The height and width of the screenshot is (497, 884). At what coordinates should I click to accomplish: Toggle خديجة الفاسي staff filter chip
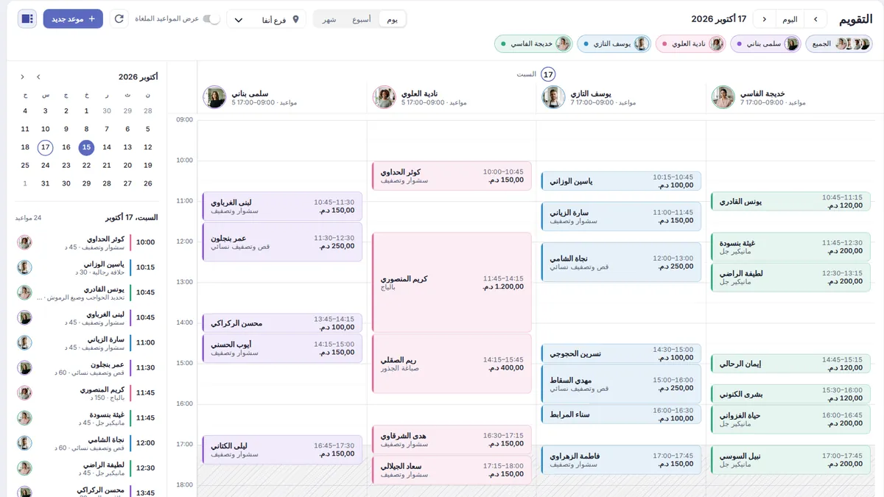click(533, 43)
